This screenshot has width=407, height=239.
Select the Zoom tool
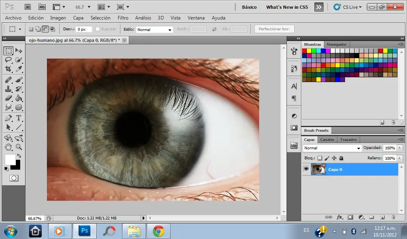click(x=19, y=147)
